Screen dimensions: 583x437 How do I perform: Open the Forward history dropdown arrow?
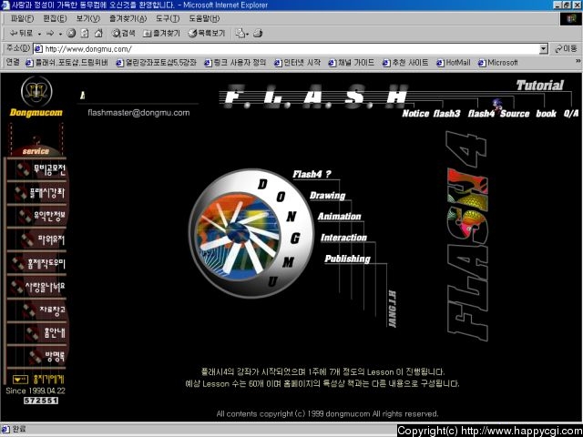pyautogui.click(x=60, y=34)
